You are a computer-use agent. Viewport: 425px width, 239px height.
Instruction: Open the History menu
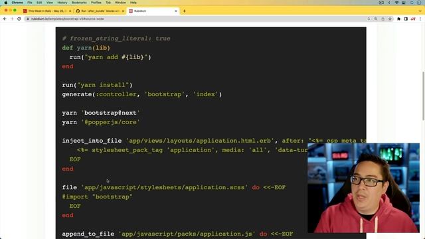(x=62, y=3)
